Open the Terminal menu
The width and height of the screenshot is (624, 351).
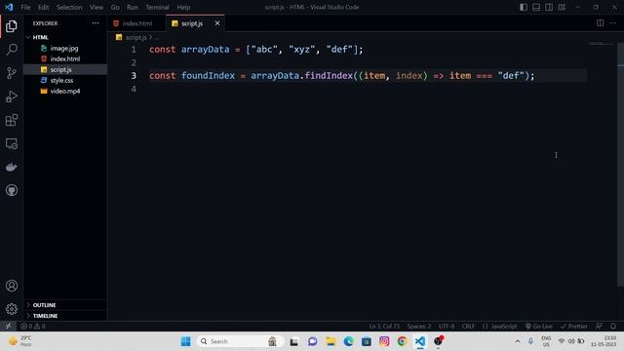tap(157, 7)
